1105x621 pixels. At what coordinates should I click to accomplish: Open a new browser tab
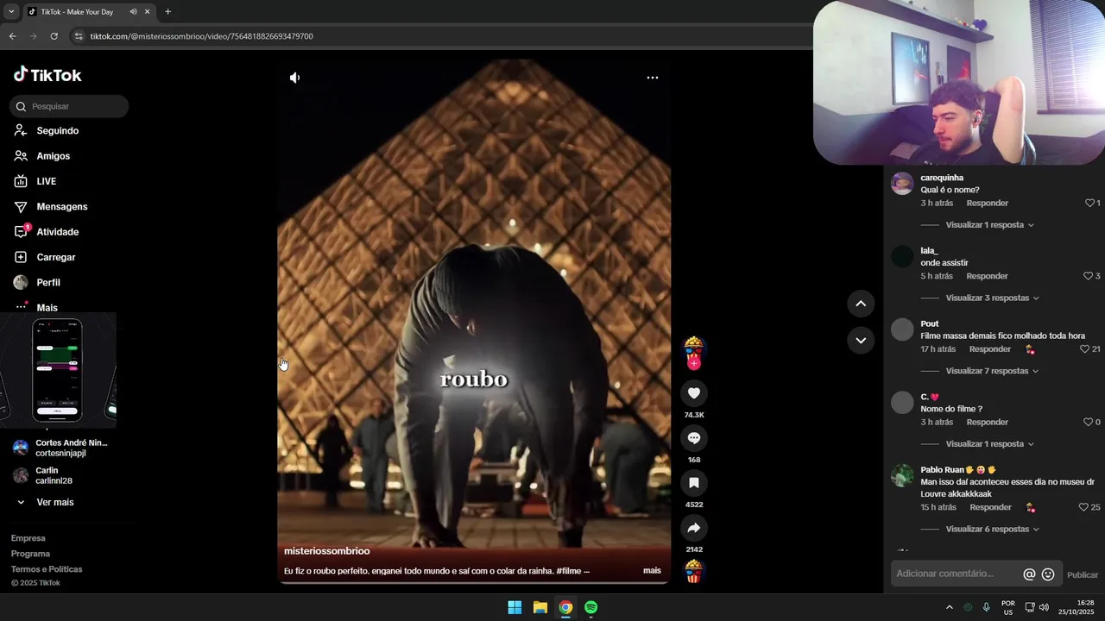167,12
